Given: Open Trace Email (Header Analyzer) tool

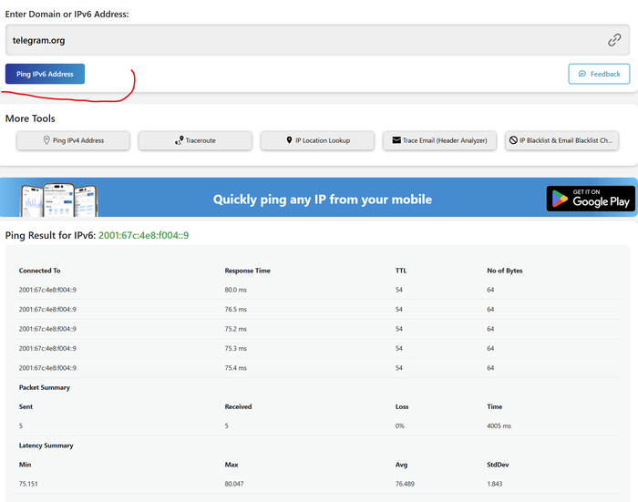Looking at the screenshot, I should tap(439, 140).
